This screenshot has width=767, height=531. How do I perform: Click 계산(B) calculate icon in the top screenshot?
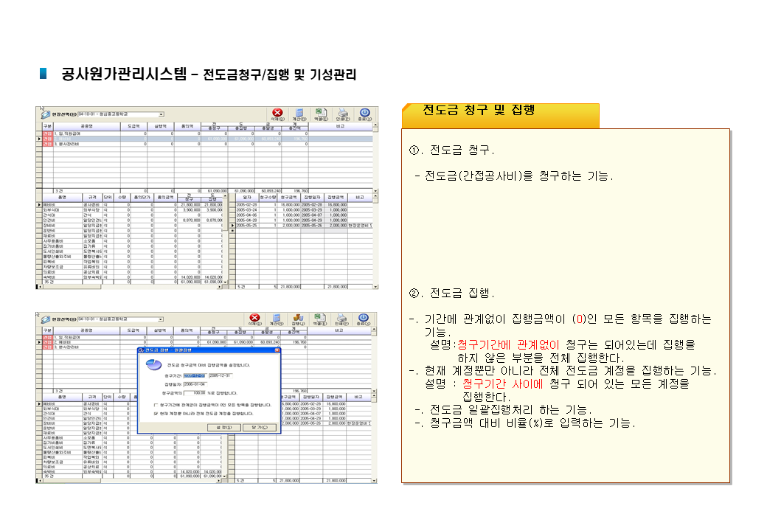(x=299, y=113)
